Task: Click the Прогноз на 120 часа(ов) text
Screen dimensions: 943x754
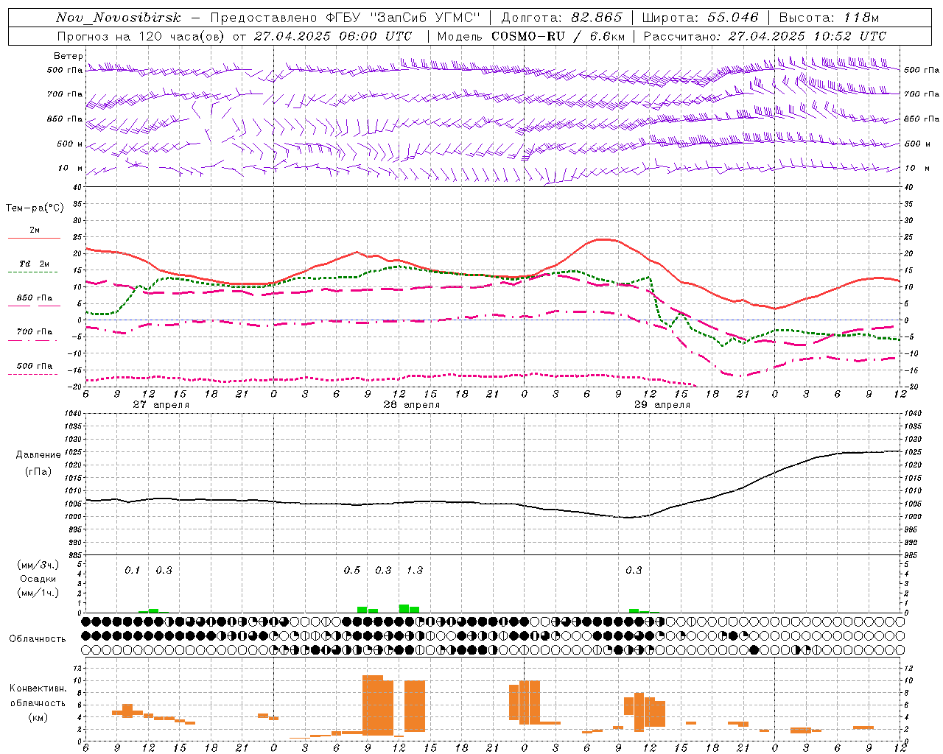Action: [x=141, y=36]
